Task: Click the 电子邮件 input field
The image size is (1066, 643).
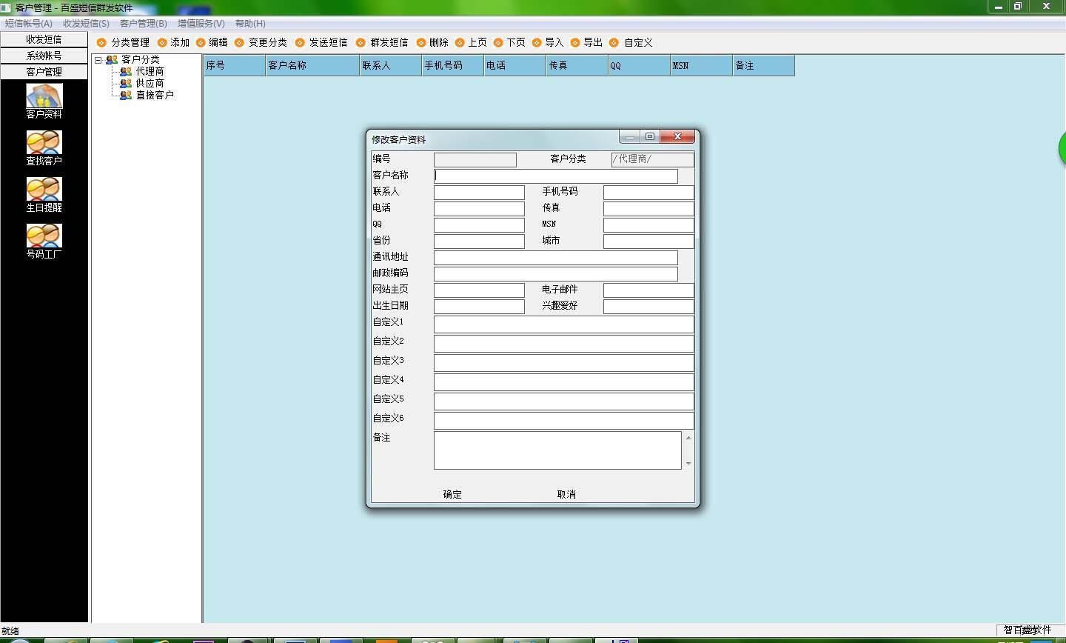Action: [648, 290]
